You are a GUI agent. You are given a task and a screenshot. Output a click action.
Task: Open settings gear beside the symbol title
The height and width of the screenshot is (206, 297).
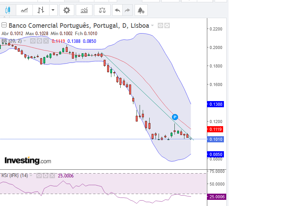coord(167,25)
